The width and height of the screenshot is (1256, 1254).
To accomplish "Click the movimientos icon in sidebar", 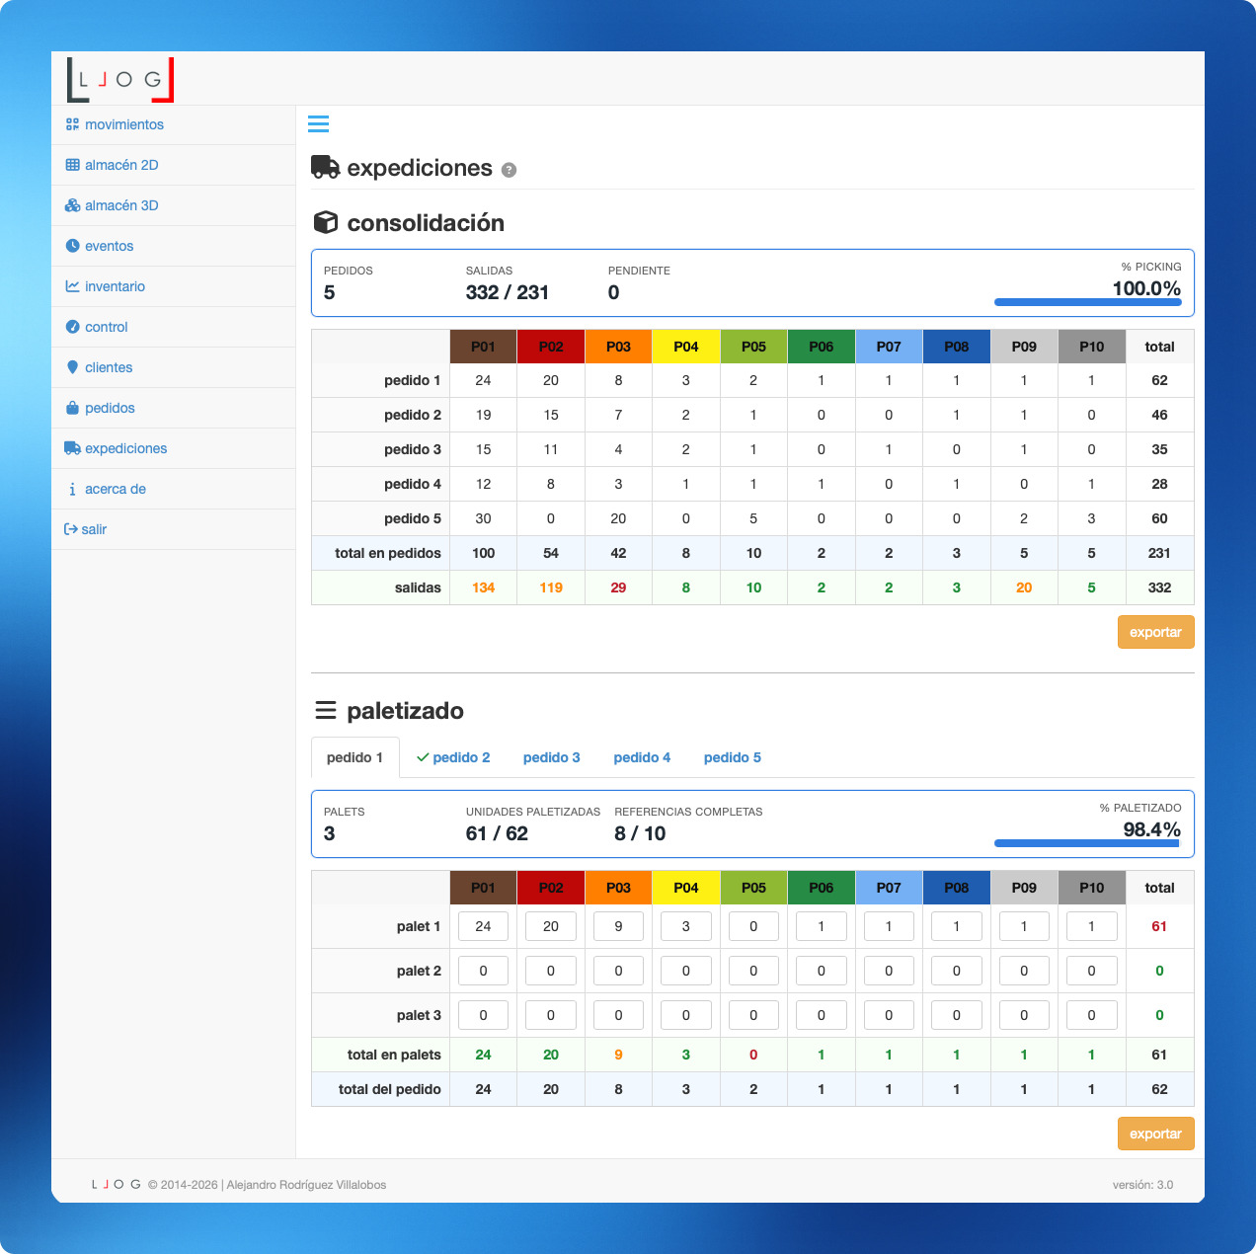I will click(72, 124).
